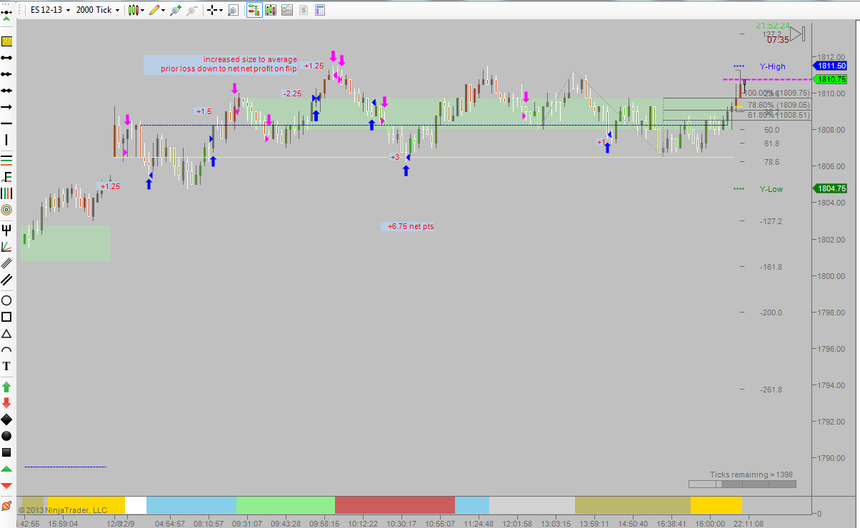Viewport: 860px width, 528px height.
Task: Select the Fibonacci Time Extensions tool
Action: [6, 193]
